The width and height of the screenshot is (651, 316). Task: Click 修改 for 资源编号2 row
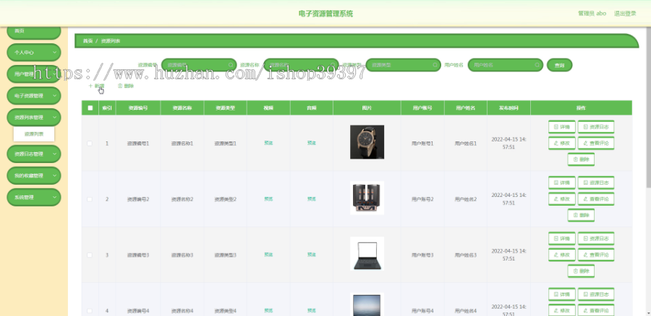coord(562,199)
